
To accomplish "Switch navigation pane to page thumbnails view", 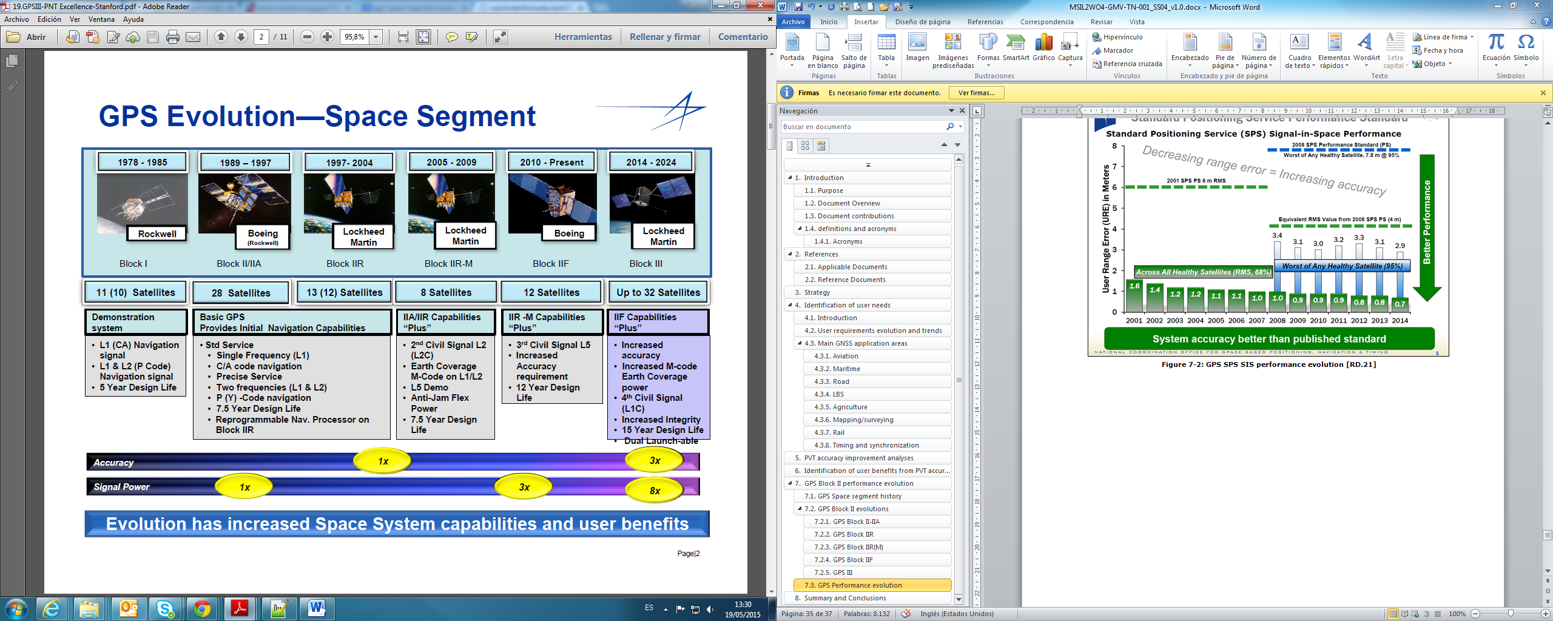I will (805, 146).
